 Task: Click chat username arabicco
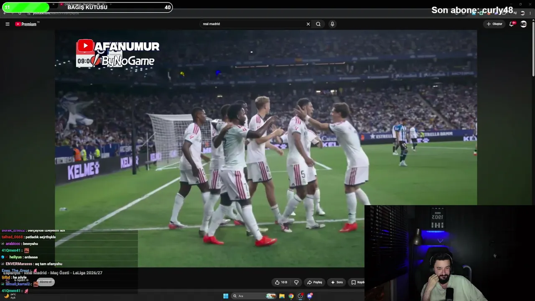pyautogui.click(x=13, y=244)
